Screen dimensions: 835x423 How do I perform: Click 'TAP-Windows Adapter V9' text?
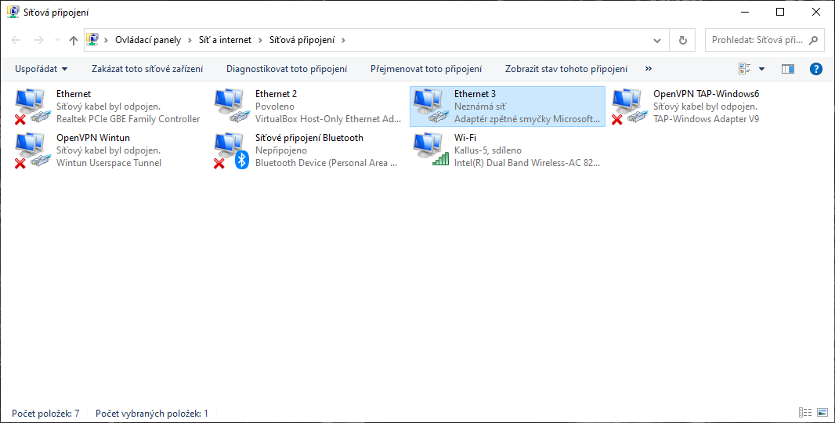pos(706,119)
